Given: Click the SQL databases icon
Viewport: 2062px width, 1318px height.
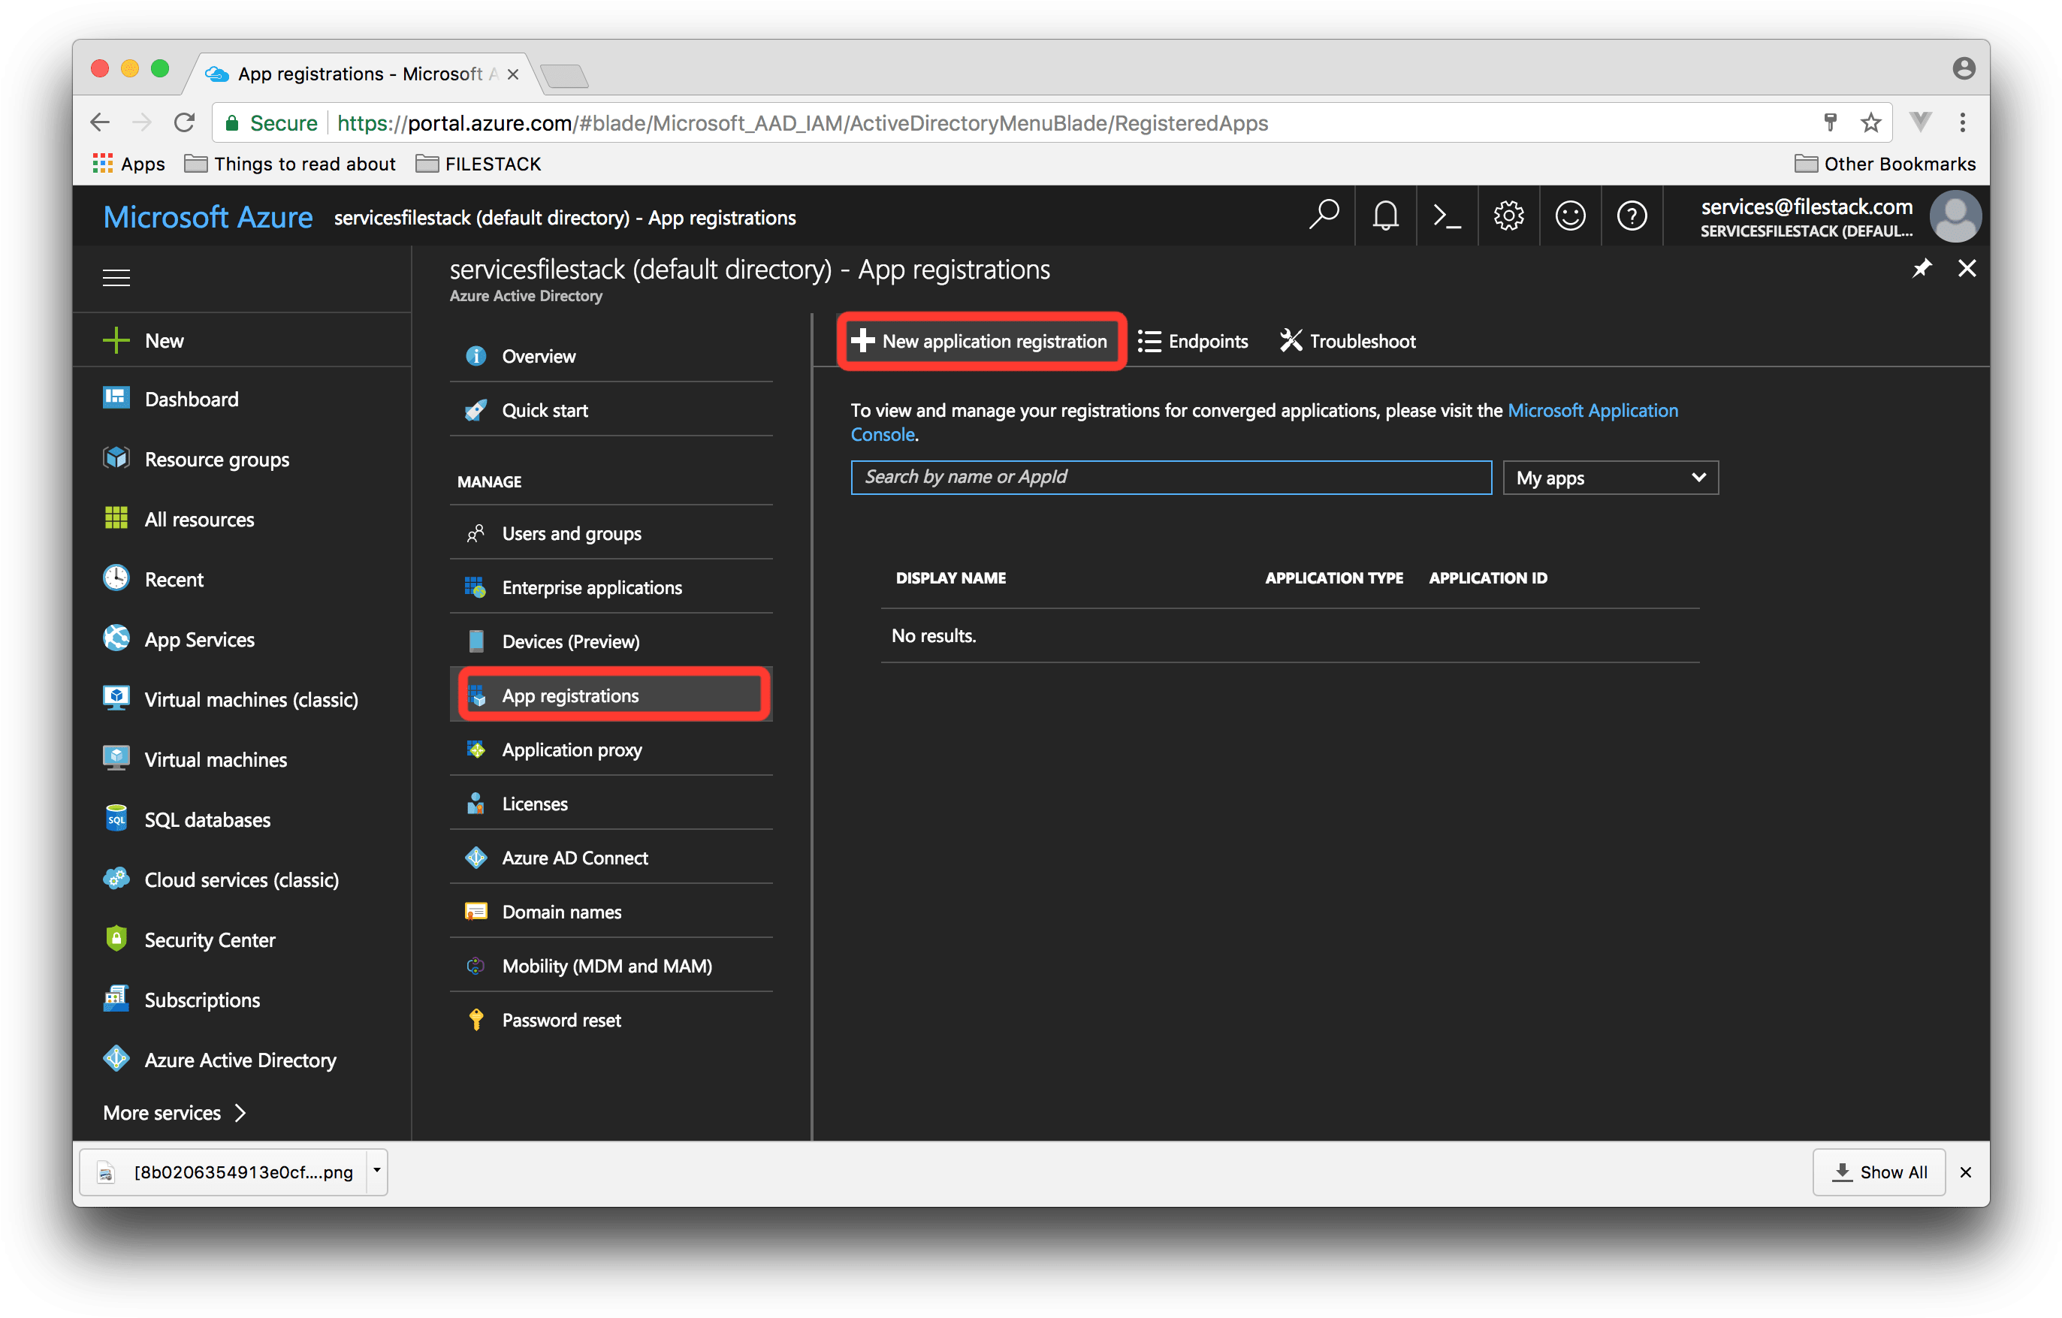Looking at the screenshot, I should [116, 818].
